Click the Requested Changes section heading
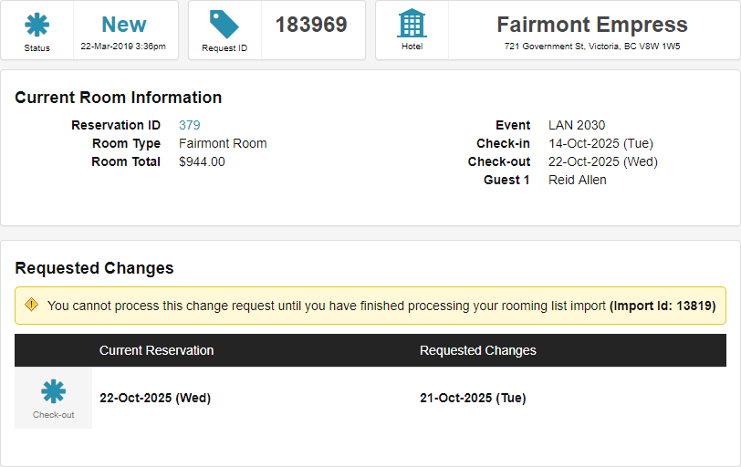The height and width of the screenshot is (467, 741). pyautogui.click(x=94, y=268)
